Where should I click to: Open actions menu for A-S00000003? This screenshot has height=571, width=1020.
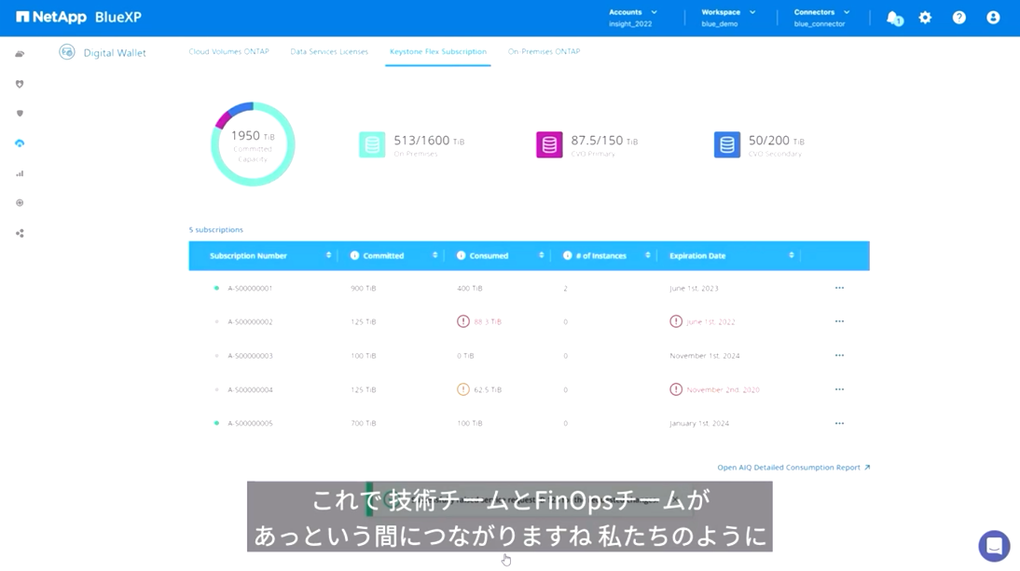pyautogui.click(x=839, y=355)
